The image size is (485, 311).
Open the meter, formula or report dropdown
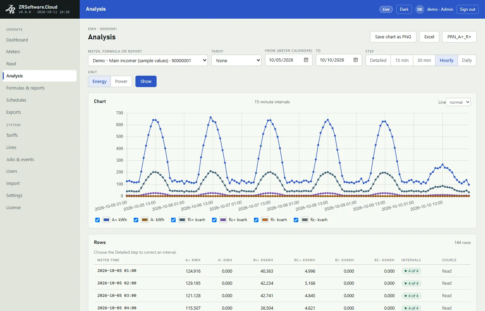[148, 60]
